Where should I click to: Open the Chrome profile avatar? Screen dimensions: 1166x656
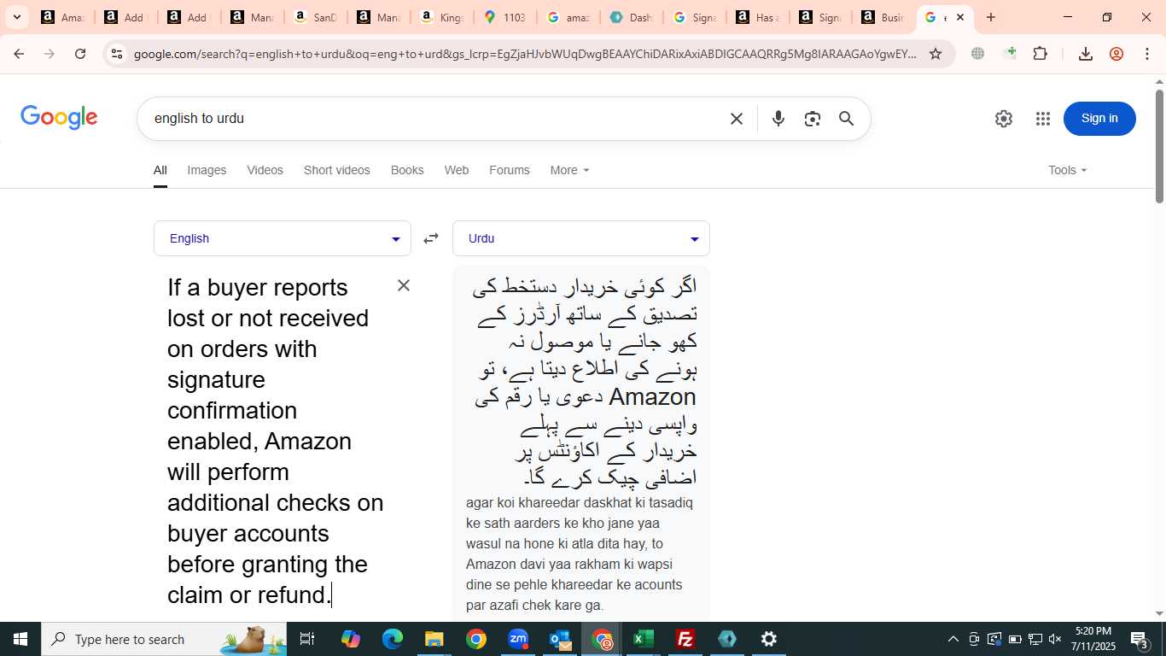point(1116,54)
